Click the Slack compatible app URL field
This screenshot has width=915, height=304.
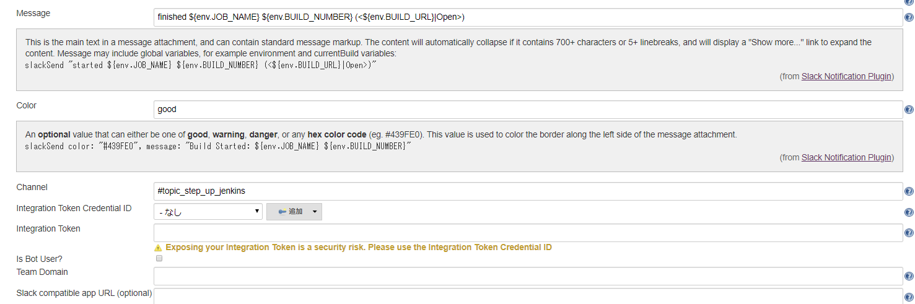coord(527,296)
